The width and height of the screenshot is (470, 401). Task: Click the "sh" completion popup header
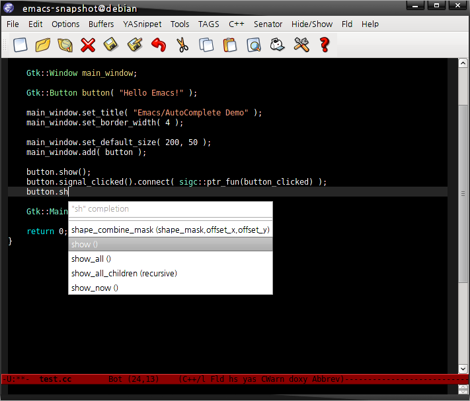[171, 209]
